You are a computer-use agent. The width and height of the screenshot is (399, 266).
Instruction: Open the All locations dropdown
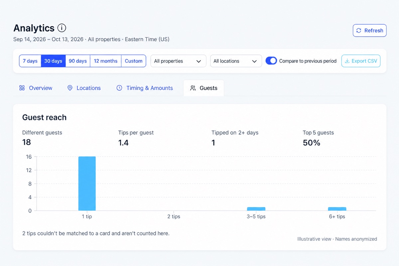(x=236, y=61)
